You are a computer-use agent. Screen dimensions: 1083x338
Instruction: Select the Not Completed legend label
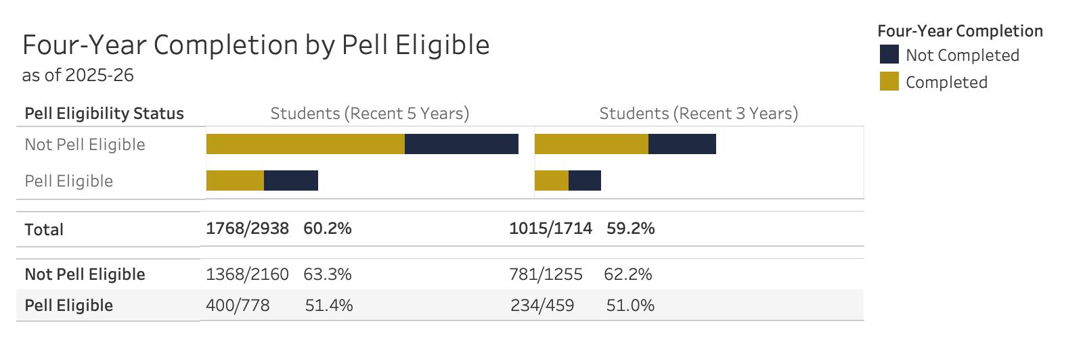click(x=962, y=55)
